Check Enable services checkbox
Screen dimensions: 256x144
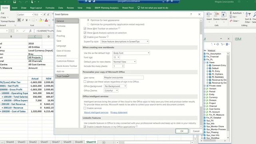tap(85, 108)
